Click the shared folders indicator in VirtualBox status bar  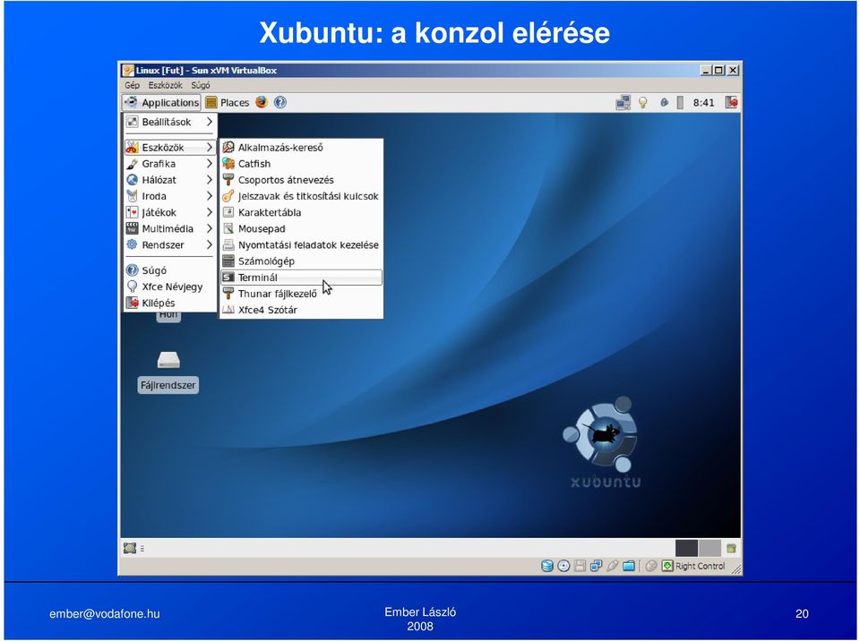coord(629,566)
